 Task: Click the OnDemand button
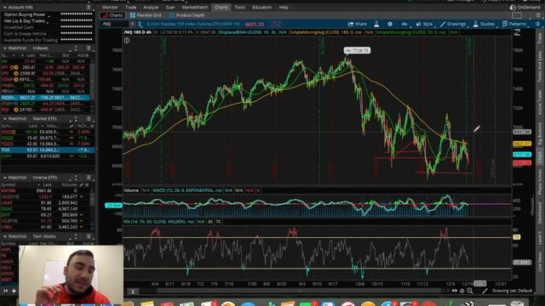(525, 8)
